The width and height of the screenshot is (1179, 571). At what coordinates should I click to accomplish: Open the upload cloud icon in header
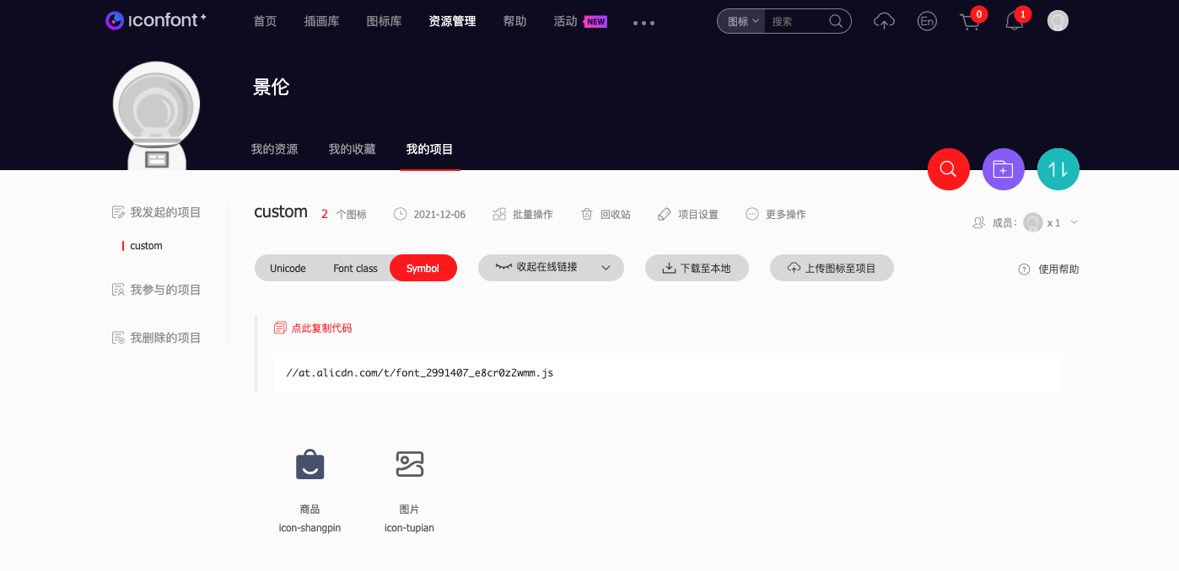click(884, 21)
